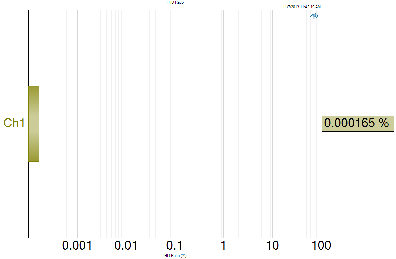Click the Ch1 channel label

(x=14, y=123)
